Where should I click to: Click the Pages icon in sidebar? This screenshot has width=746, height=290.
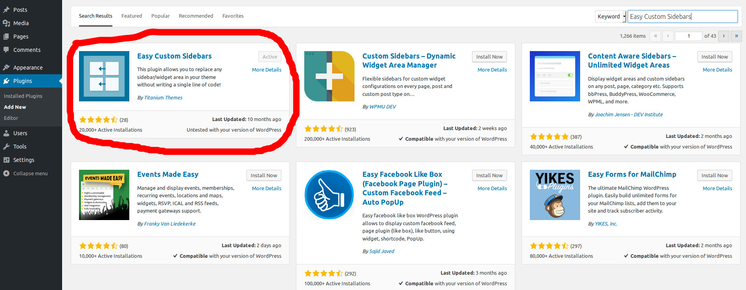(x=6, y=37)
